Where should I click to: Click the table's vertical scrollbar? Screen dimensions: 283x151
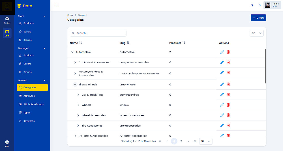point(265,66)
